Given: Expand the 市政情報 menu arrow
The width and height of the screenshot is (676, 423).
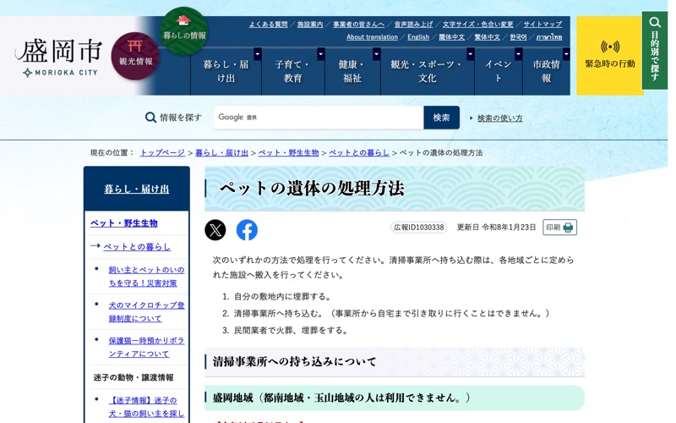Looking at the screenshot, I should tap(566, 54).
